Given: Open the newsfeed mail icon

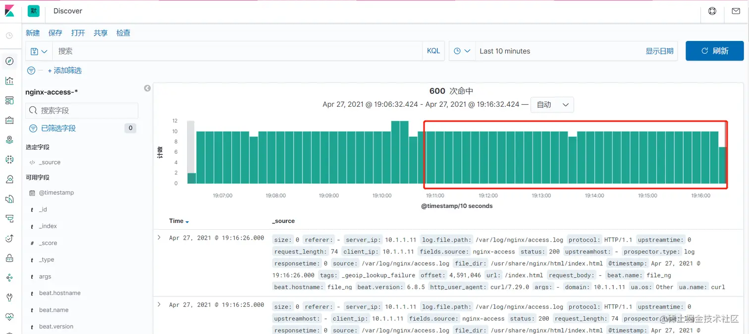Looking at the screenshot, I should pyautogui.click(x=736, y=11).
